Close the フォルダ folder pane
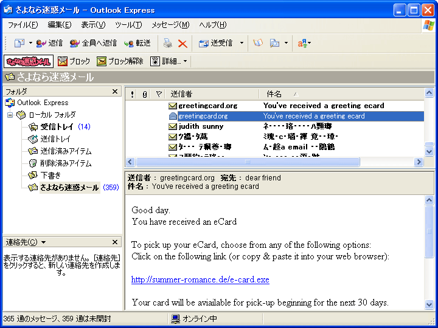Viewport: 438px width, 328px height. tap(115, 92)
